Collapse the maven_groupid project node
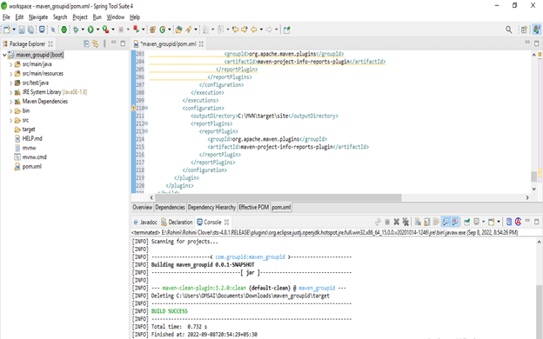The width and height of the screenshot is (543, 339). point(4,55)
